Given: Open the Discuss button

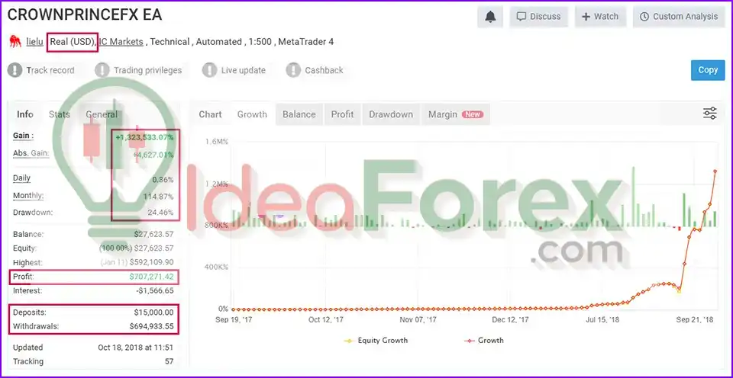Looking at the screenshot, I should point(538,17).
